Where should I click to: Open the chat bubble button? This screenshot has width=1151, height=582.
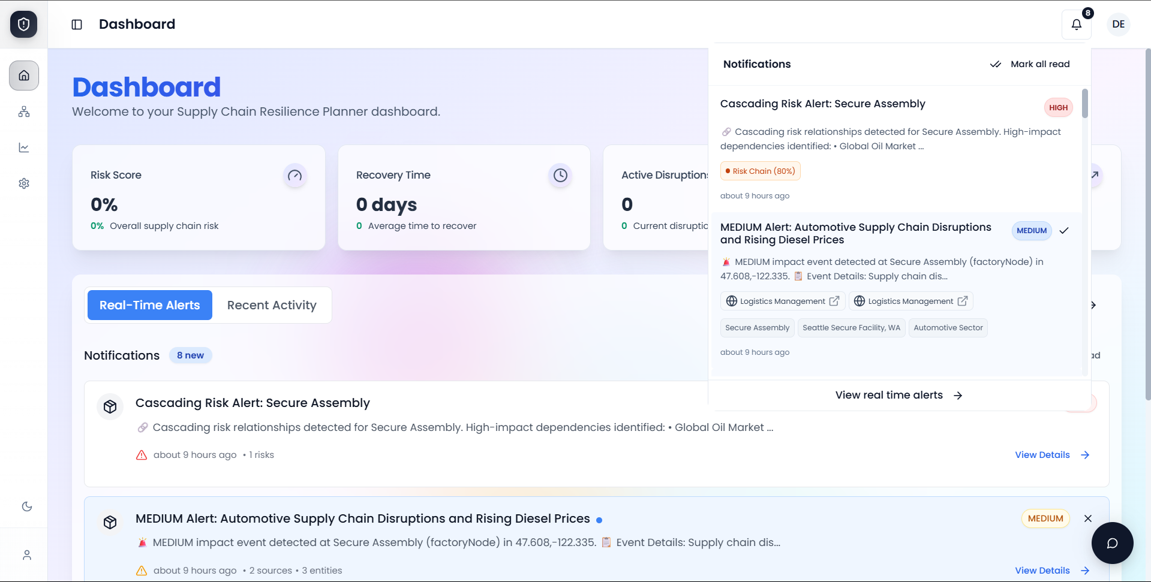1112,543
